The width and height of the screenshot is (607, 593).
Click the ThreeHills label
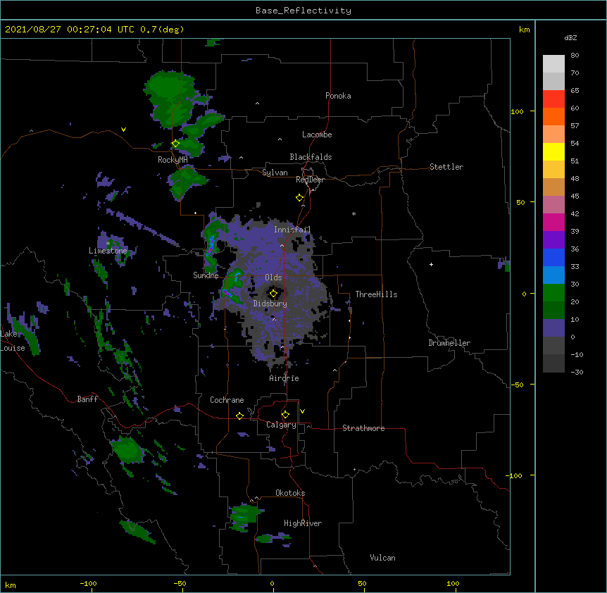[x=376, y=294]
